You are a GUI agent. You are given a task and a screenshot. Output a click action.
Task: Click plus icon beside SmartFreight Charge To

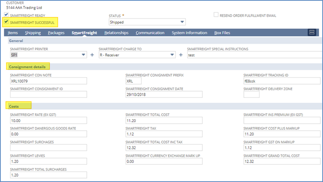181,55
